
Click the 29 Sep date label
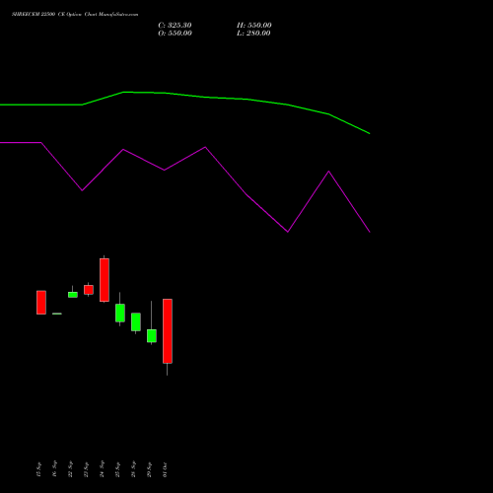pyautogui.click(x=149, y=469)
